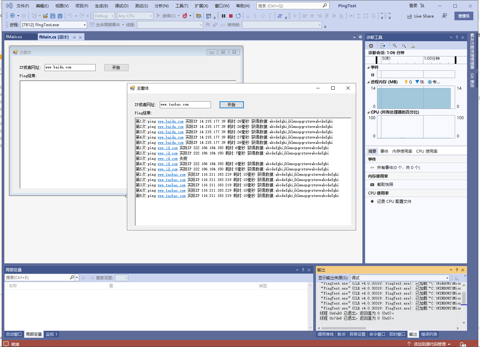Click the feedback person icon
Screen dimensions: 480x347
pyautogui.click(x=444, y=16)
